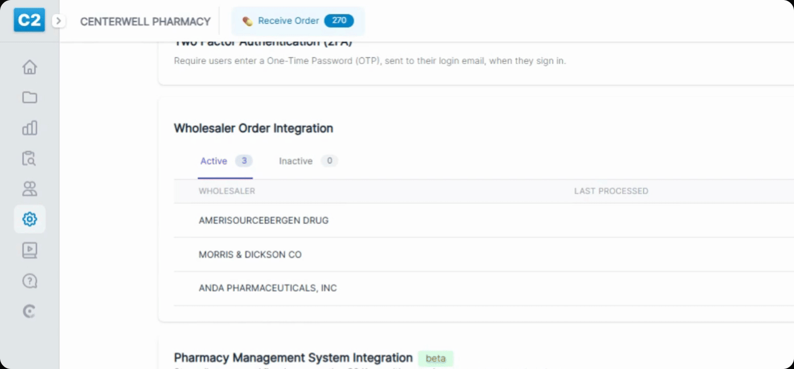This screenshot has height=369, width=794.
Task: Click the 270 count badge
Action: click(x=339, y=21)
